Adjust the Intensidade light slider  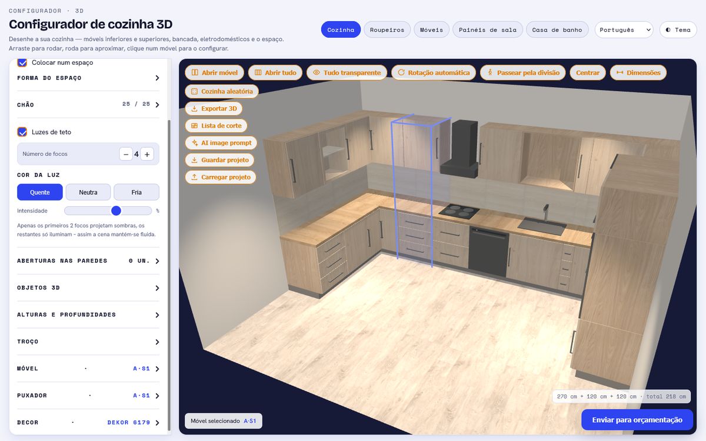(x=108, y=211)
